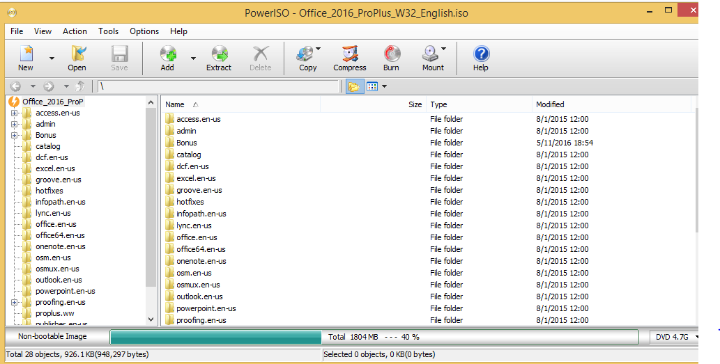
Task: Open the New button dropdown arrow
Action: [x=52, y=58]
